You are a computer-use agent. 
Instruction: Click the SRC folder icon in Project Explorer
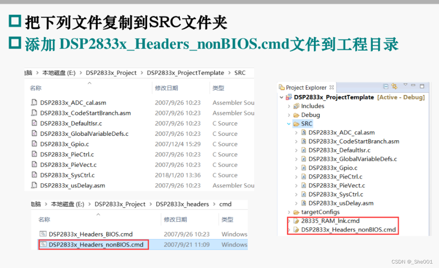[296, 123]
